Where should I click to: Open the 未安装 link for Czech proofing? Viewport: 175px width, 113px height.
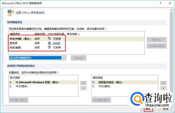tap(56, 43)
